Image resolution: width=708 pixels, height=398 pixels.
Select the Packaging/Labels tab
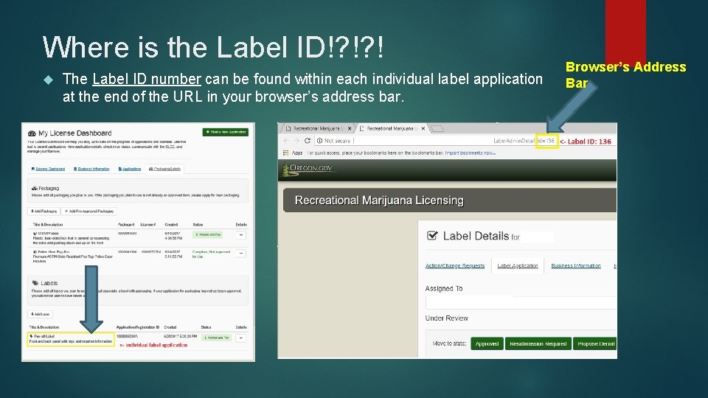pyautogui.click(x=164, y=169)
